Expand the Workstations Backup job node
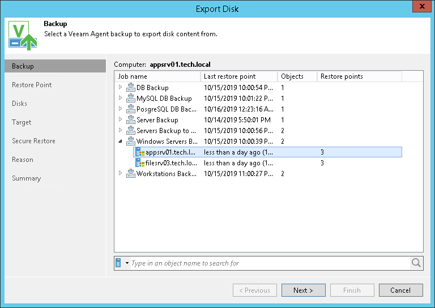The image size is (435, 308). (x=120, y=174)
